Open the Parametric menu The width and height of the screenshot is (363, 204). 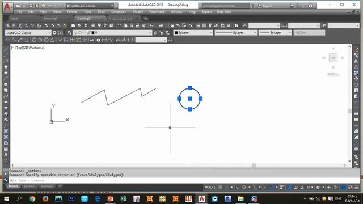[157, 12]
